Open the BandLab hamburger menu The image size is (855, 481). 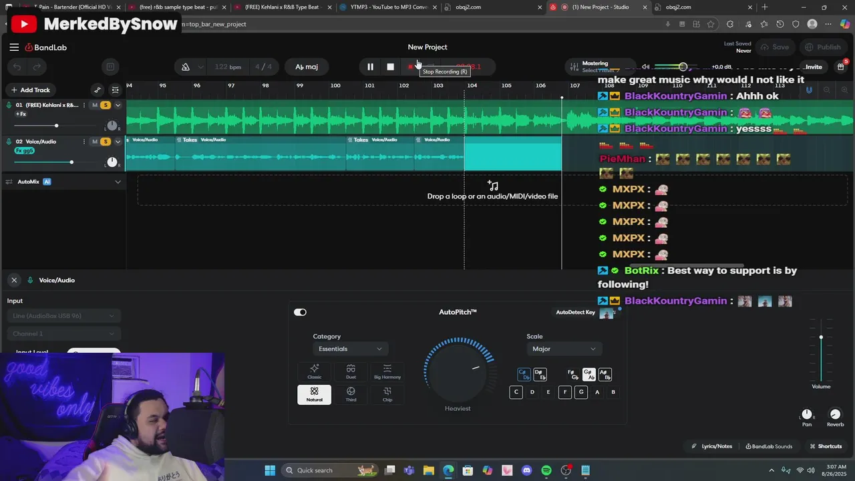[x=14, y=47]
